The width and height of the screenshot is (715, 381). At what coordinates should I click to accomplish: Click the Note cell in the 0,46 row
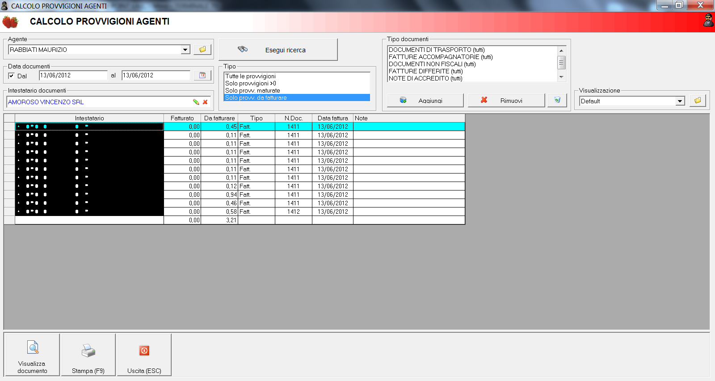[x=409, y=203]
